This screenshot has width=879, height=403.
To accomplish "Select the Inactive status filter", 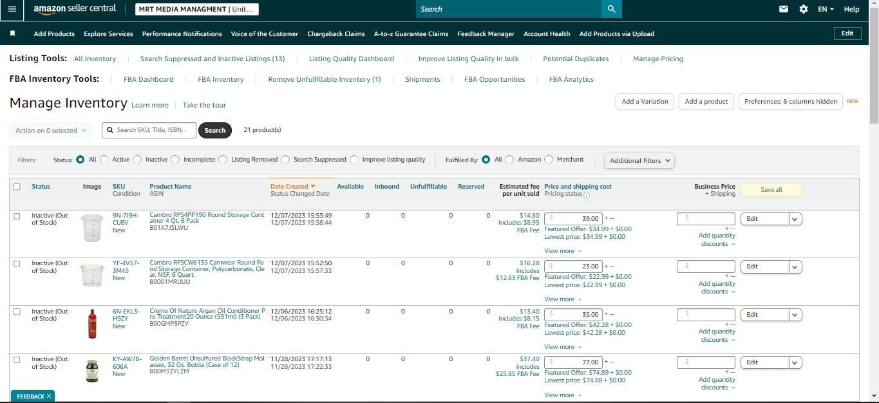I will (x=137, y=160).
